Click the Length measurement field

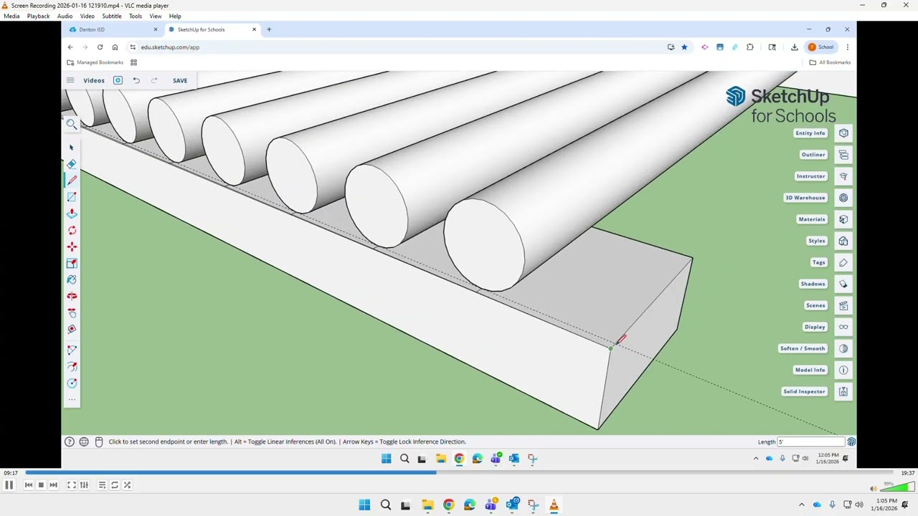[x=811, y=441]
